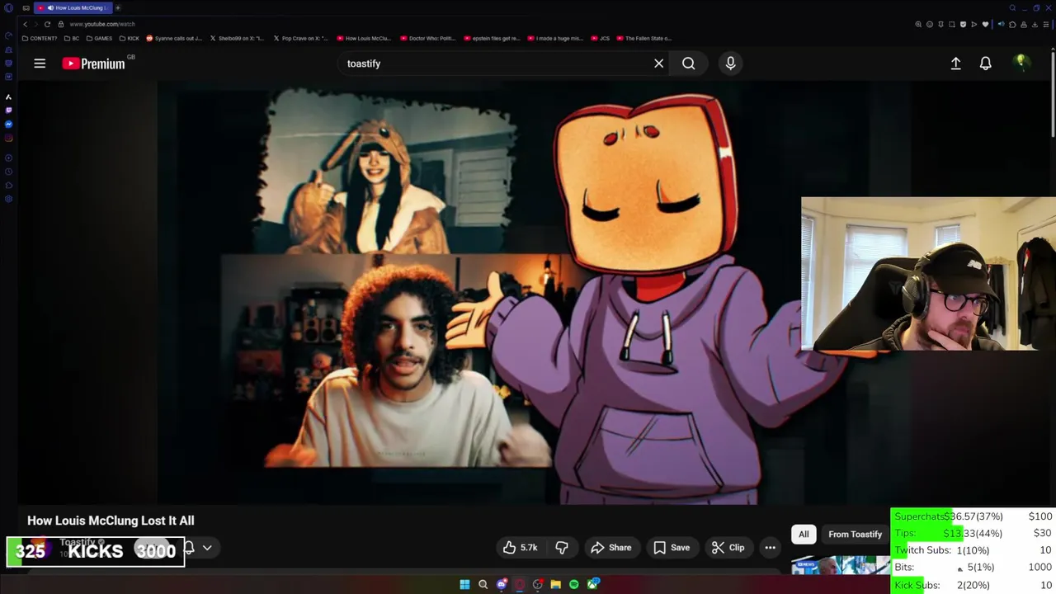The image size is (1056, 594).
Task: Click the heart bookmark icon in toolbar
Action: click(x=985, y=24)
